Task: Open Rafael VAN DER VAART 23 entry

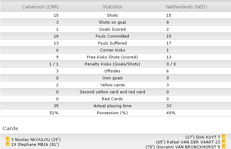Action: click(188, 142)
